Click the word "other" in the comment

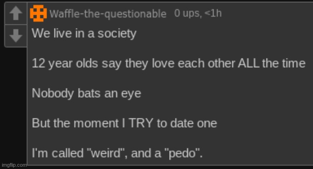pyautogui.click(x=221, y=64)
